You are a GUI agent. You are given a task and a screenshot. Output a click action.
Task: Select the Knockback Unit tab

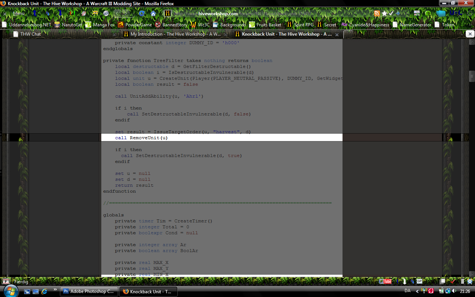coord(286,34)
